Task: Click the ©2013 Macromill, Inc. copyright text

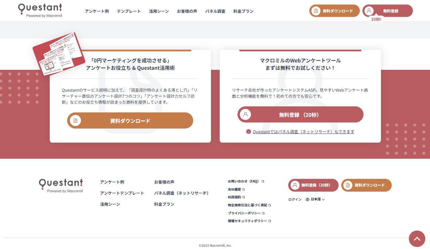Action: [215, 245]
